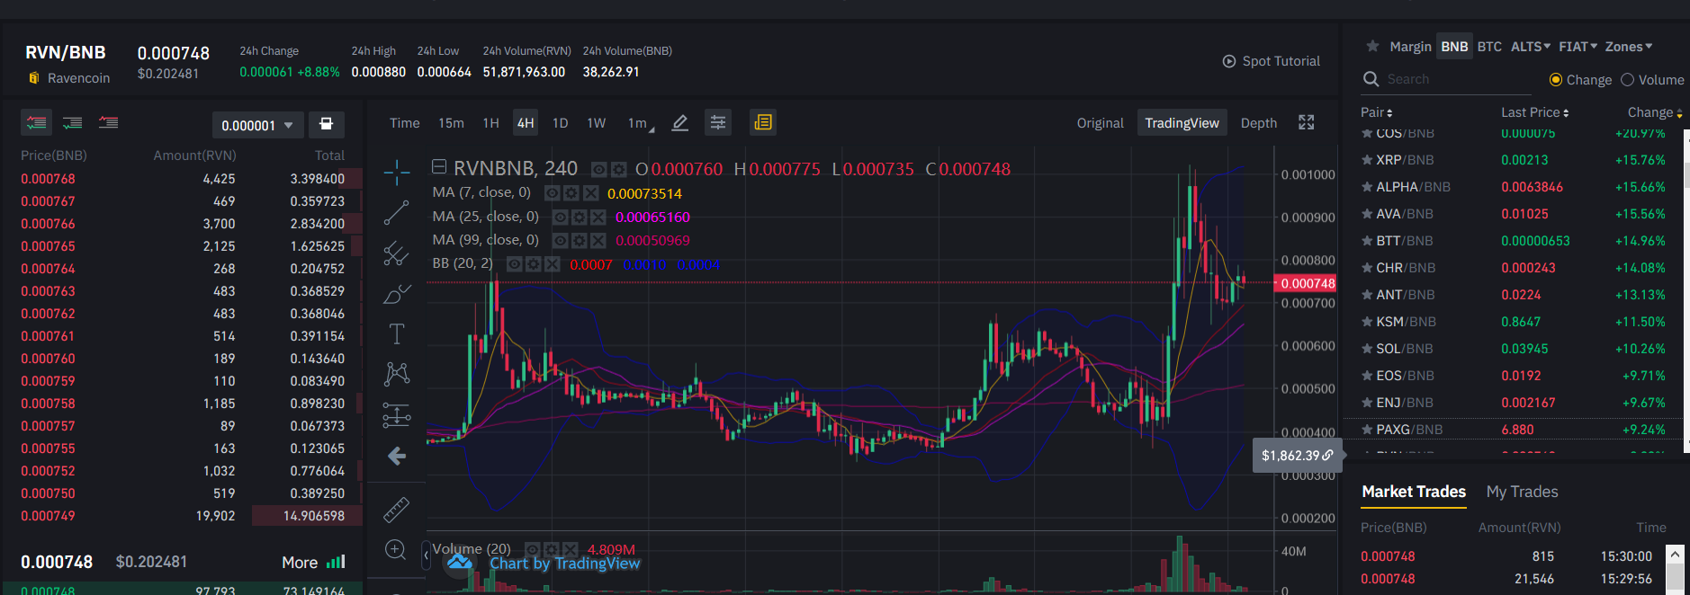This screenshot has height=595, width=1690.
Task: Click the yellow chart notes icon
Action: (763, 122)
